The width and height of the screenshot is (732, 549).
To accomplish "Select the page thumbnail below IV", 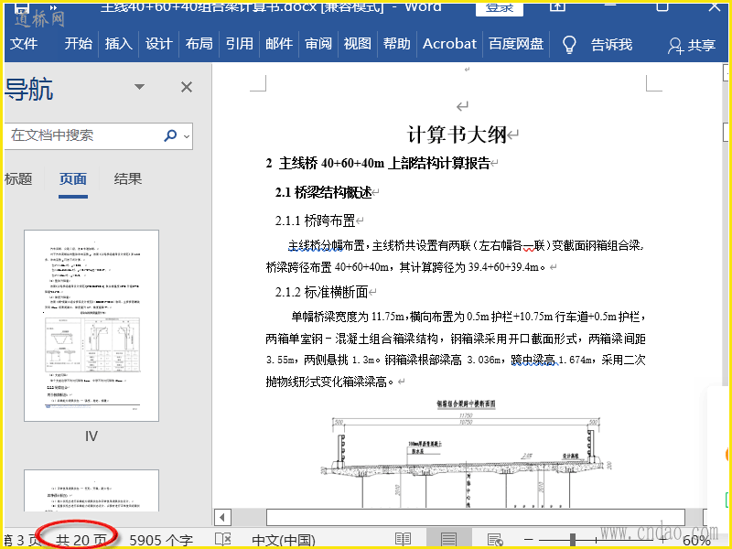I will [x=91, y=490].
